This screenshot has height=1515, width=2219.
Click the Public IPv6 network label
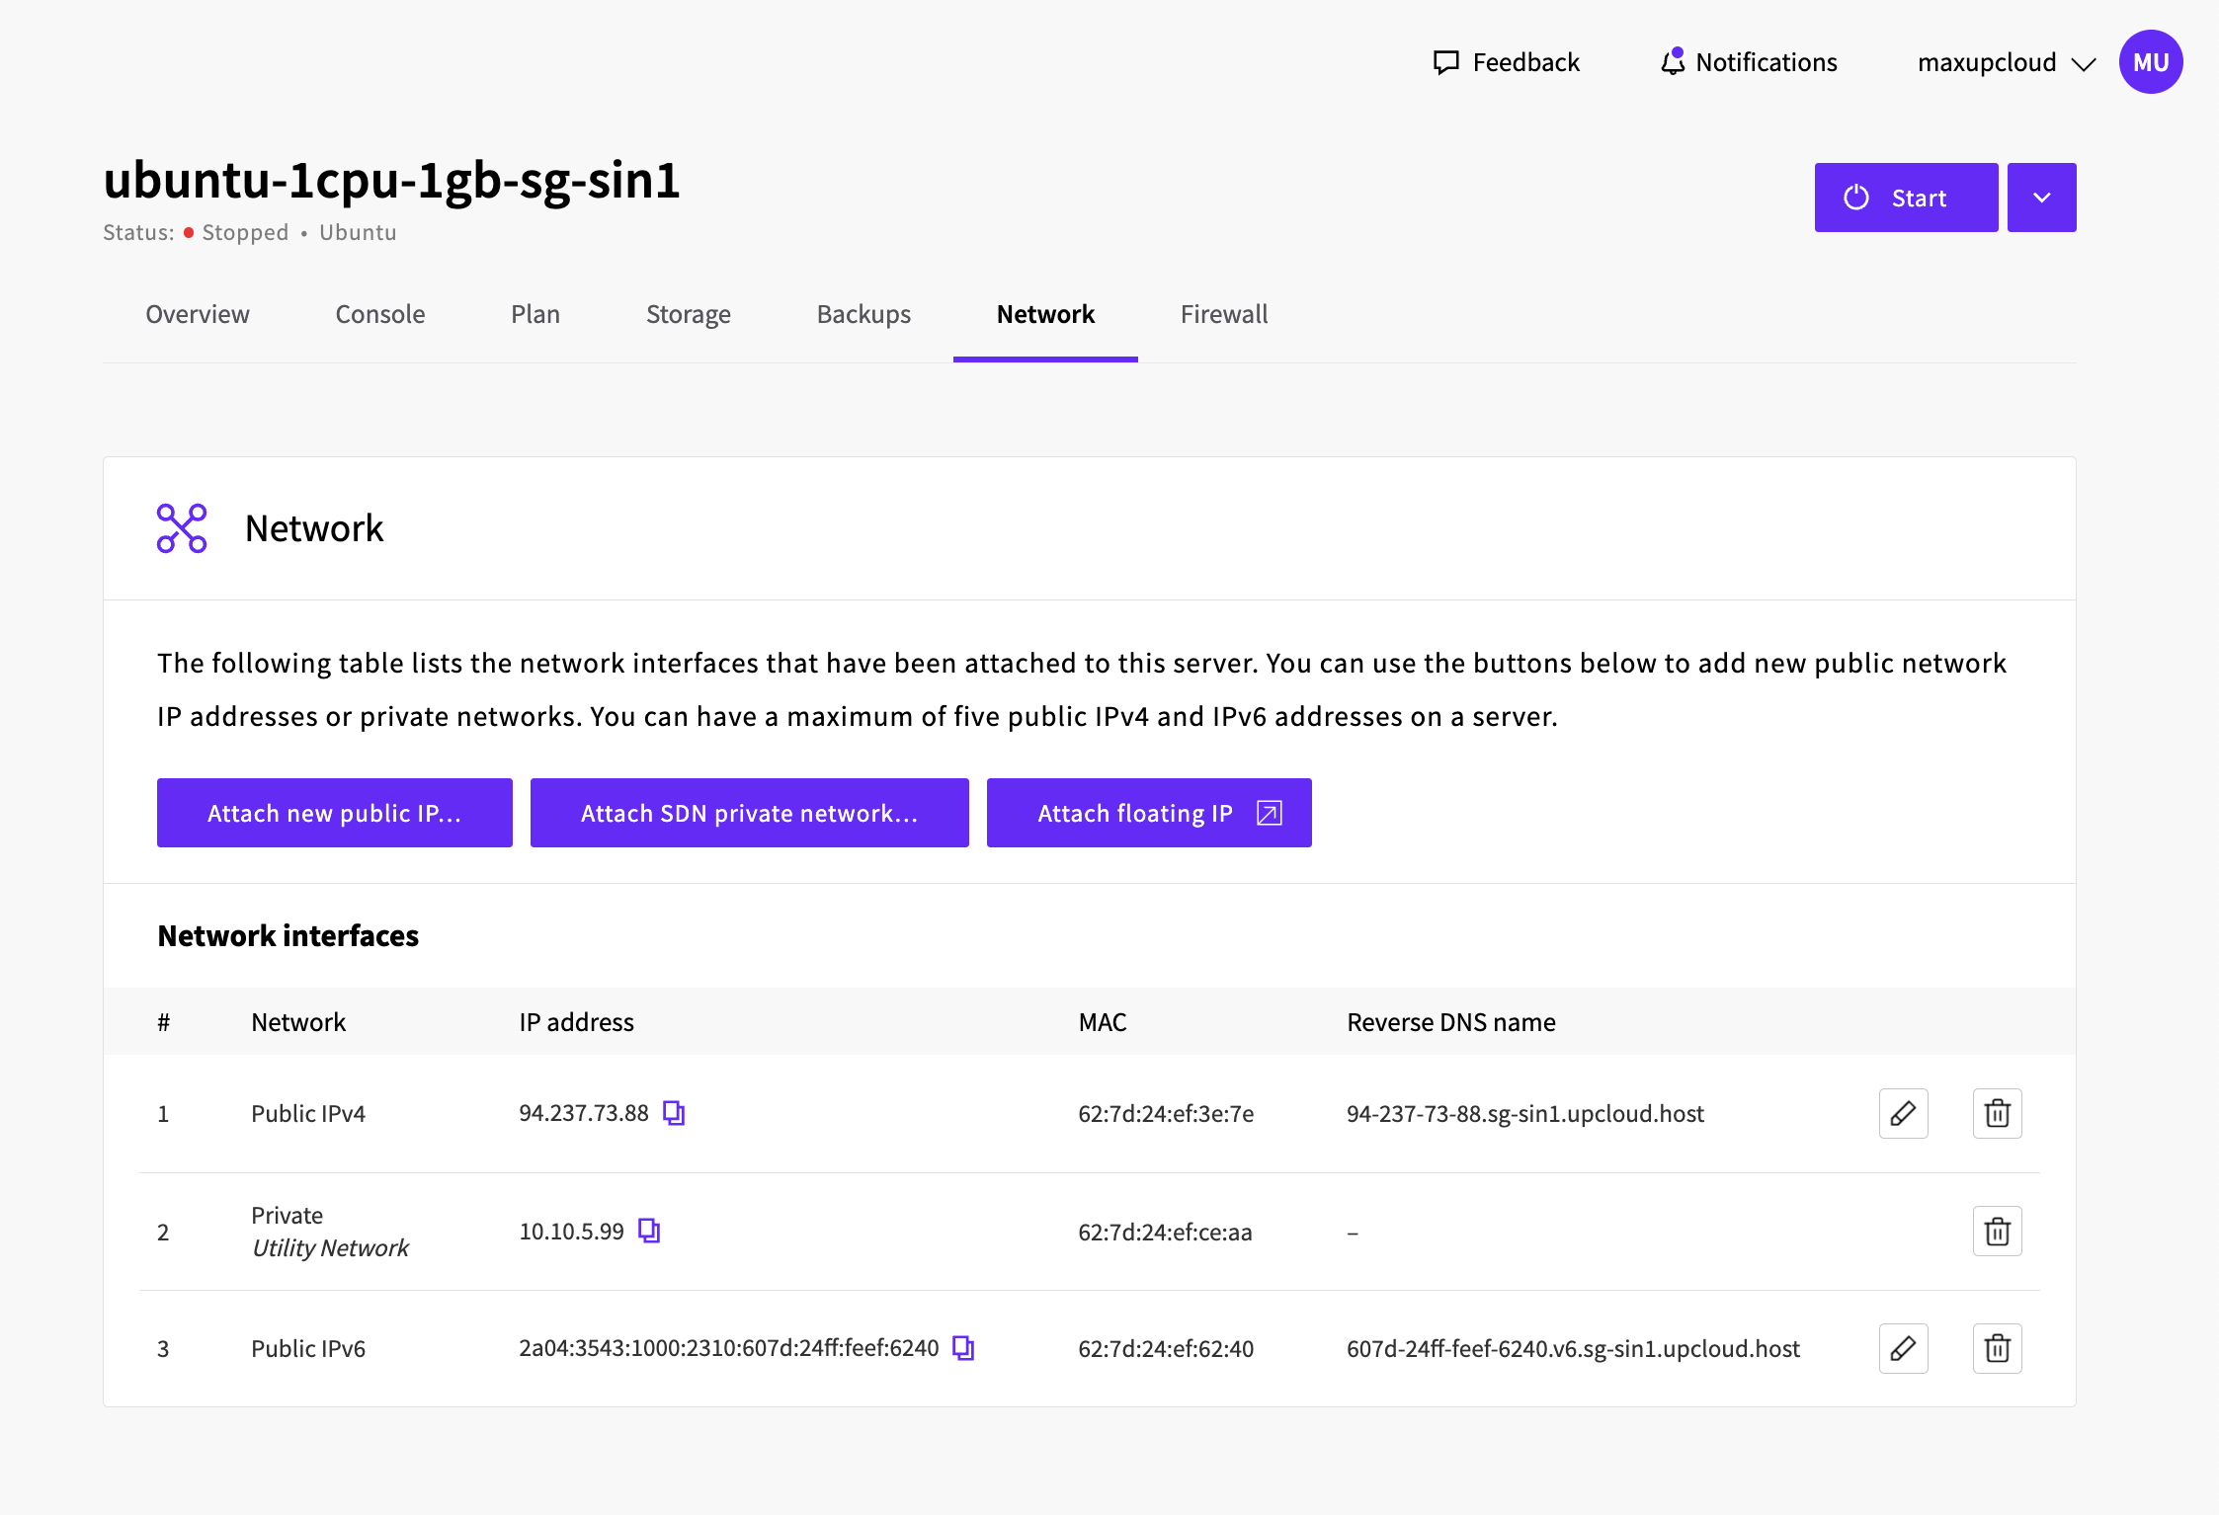(x=308, y=1349)
